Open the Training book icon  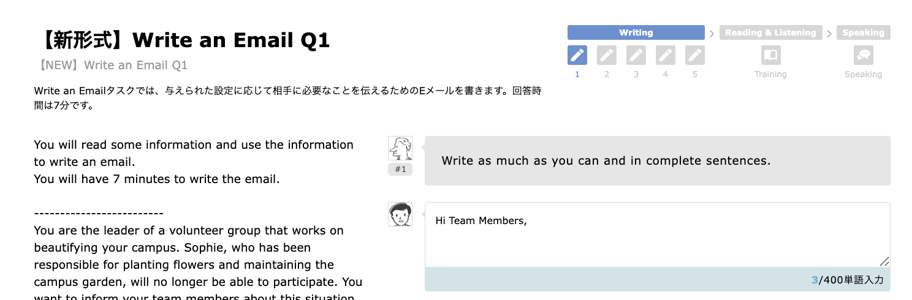coord(770,55)
